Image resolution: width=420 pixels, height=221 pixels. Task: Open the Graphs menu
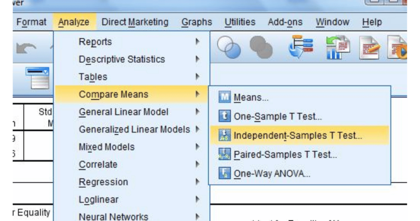197,22
